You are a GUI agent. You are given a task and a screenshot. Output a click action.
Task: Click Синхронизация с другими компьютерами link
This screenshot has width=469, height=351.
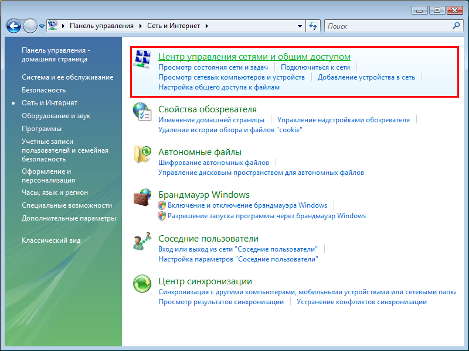[307, 292]
